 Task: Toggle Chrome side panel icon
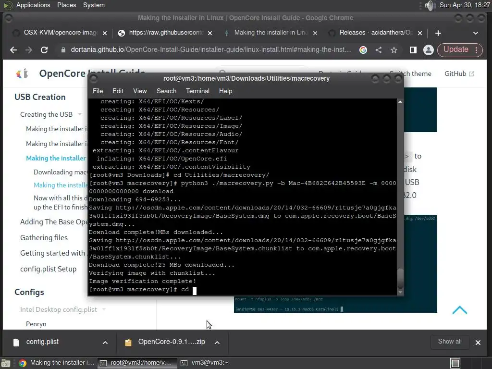[413, 50]
